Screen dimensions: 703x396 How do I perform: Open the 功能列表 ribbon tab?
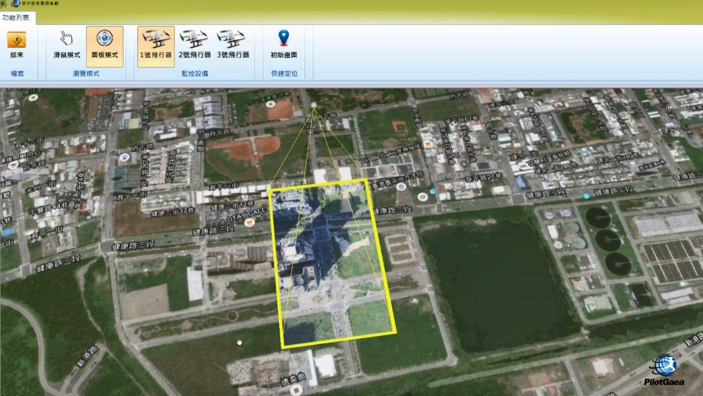17,18
